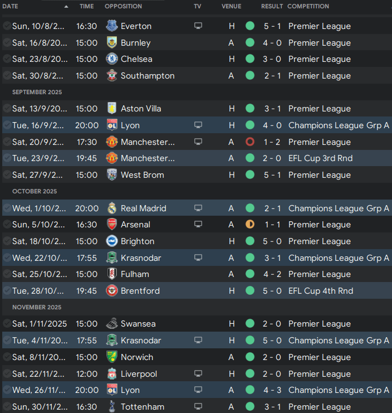Click the DATE column sort arrow
The image size is (392, 413).
(66, 7)
